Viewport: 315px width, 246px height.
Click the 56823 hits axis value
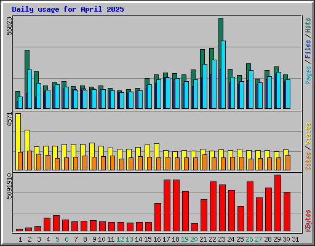[x=9, y=26]
